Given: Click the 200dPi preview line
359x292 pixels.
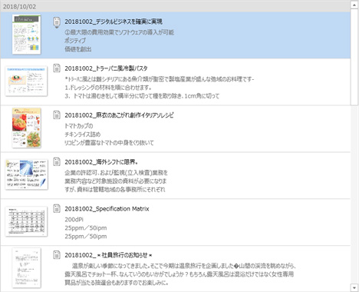Looking at the screenshot, I should [74, 220].
